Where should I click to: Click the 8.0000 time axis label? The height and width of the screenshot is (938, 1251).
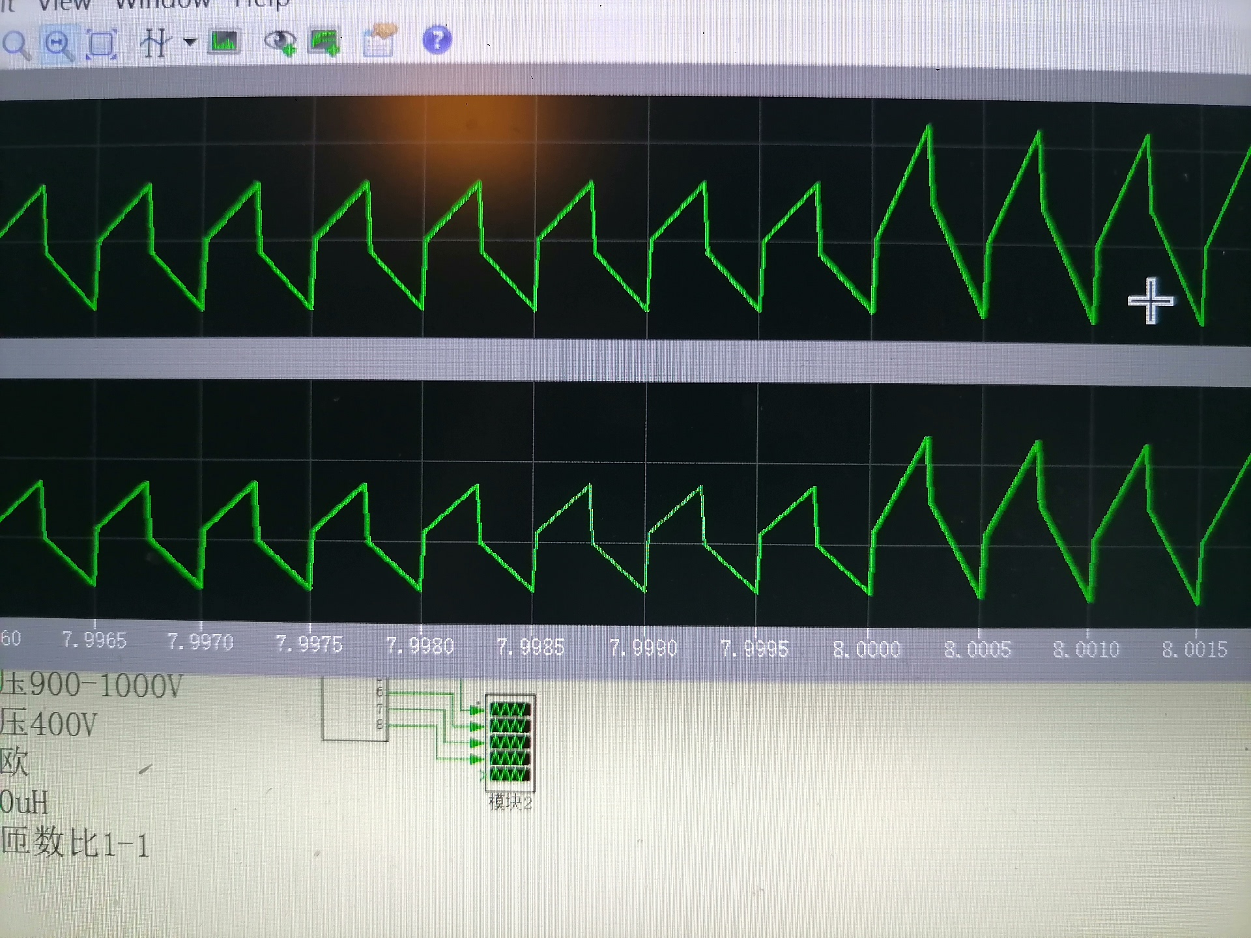coord(867,649)
